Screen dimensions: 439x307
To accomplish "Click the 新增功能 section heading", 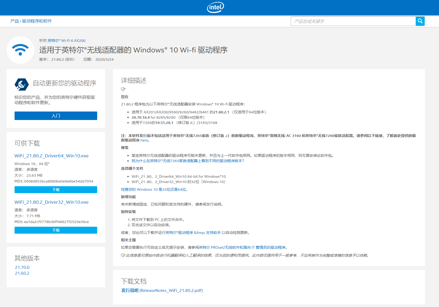I will [128, 197].
